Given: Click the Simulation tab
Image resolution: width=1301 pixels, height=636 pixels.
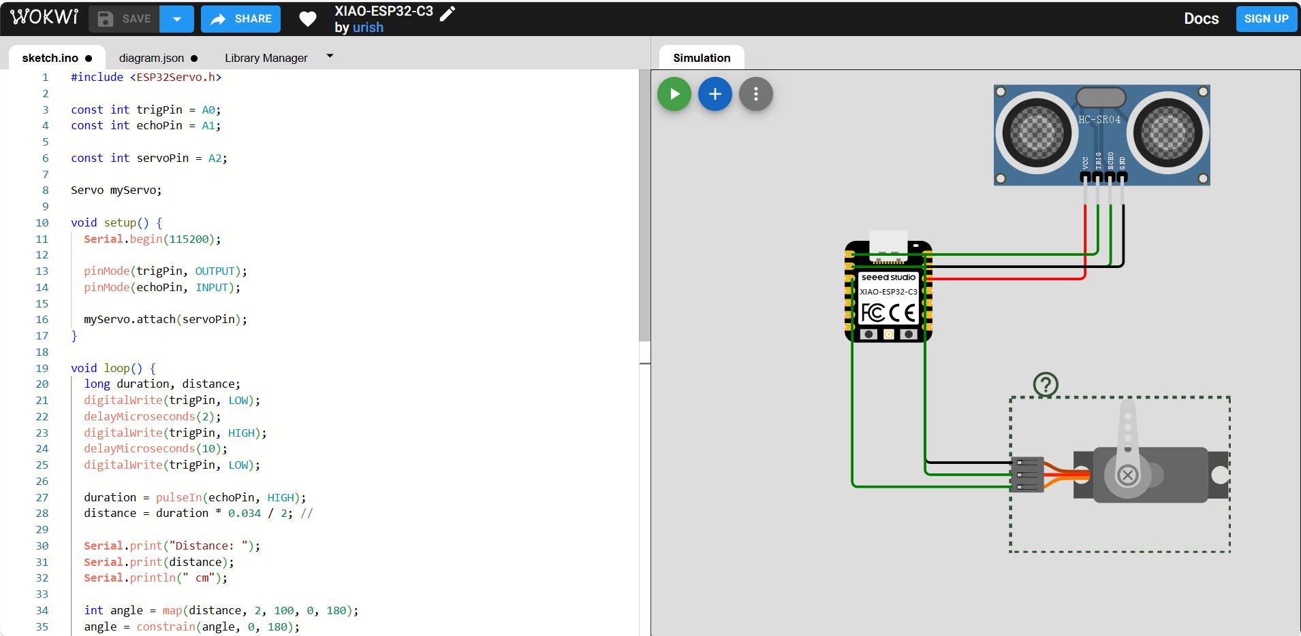Looking at the screenshot, I should pos(702,58).
